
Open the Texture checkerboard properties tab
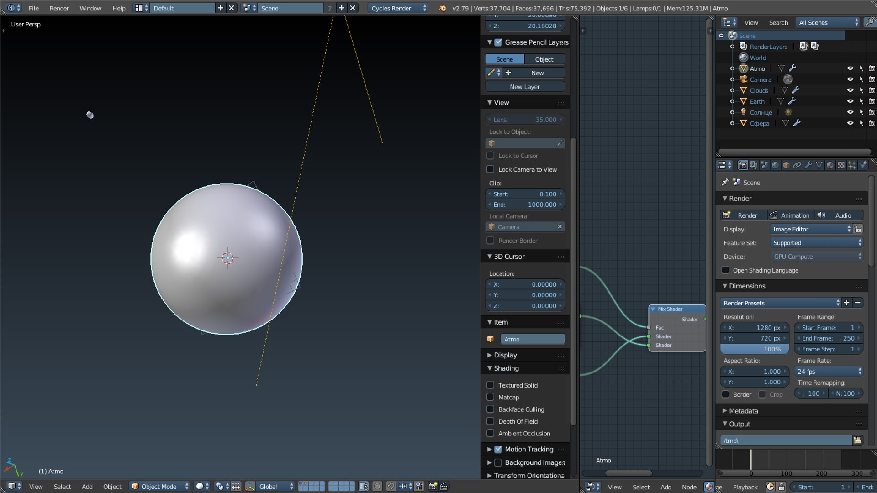[x=841, y=165]
